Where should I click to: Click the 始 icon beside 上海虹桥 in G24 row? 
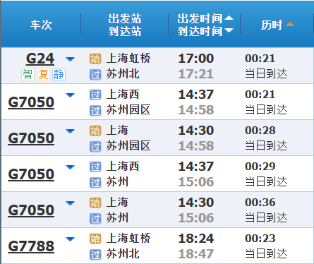[x=95, y=59]
